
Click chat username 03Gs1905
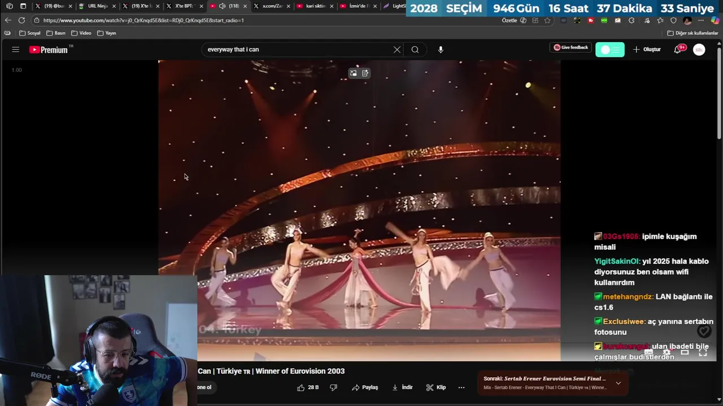(621, 237)
